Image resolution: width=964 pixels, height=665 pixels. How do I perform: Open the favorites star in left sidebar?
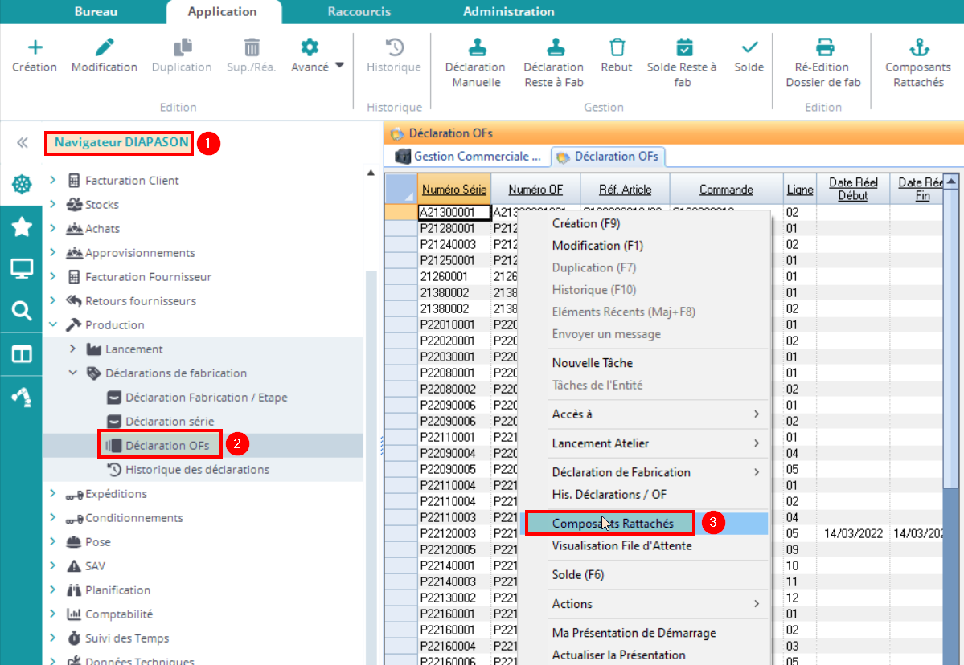(21, 227)
